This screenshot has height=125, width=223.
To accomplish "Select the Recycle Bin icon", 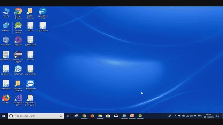I will point(6,41).
